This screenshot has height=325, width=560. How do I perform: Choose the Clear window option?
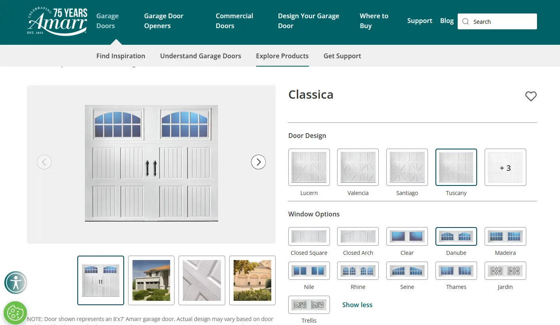pyautogui.click(x=407, y=237)
